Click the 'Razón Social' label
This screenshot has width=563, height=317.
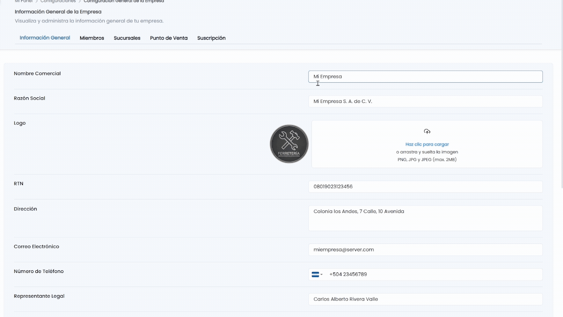(29, 98)
